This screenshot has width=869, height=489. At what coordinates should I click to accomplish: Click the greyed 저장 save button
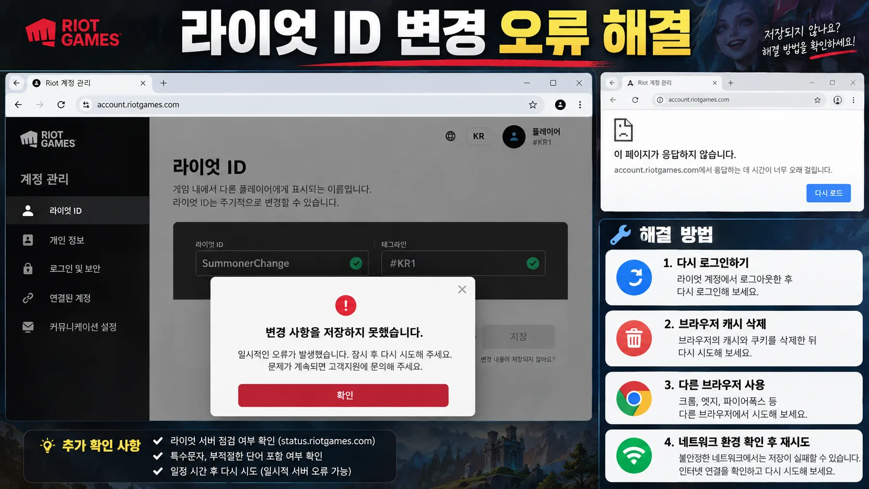click(x=518, y=337)
